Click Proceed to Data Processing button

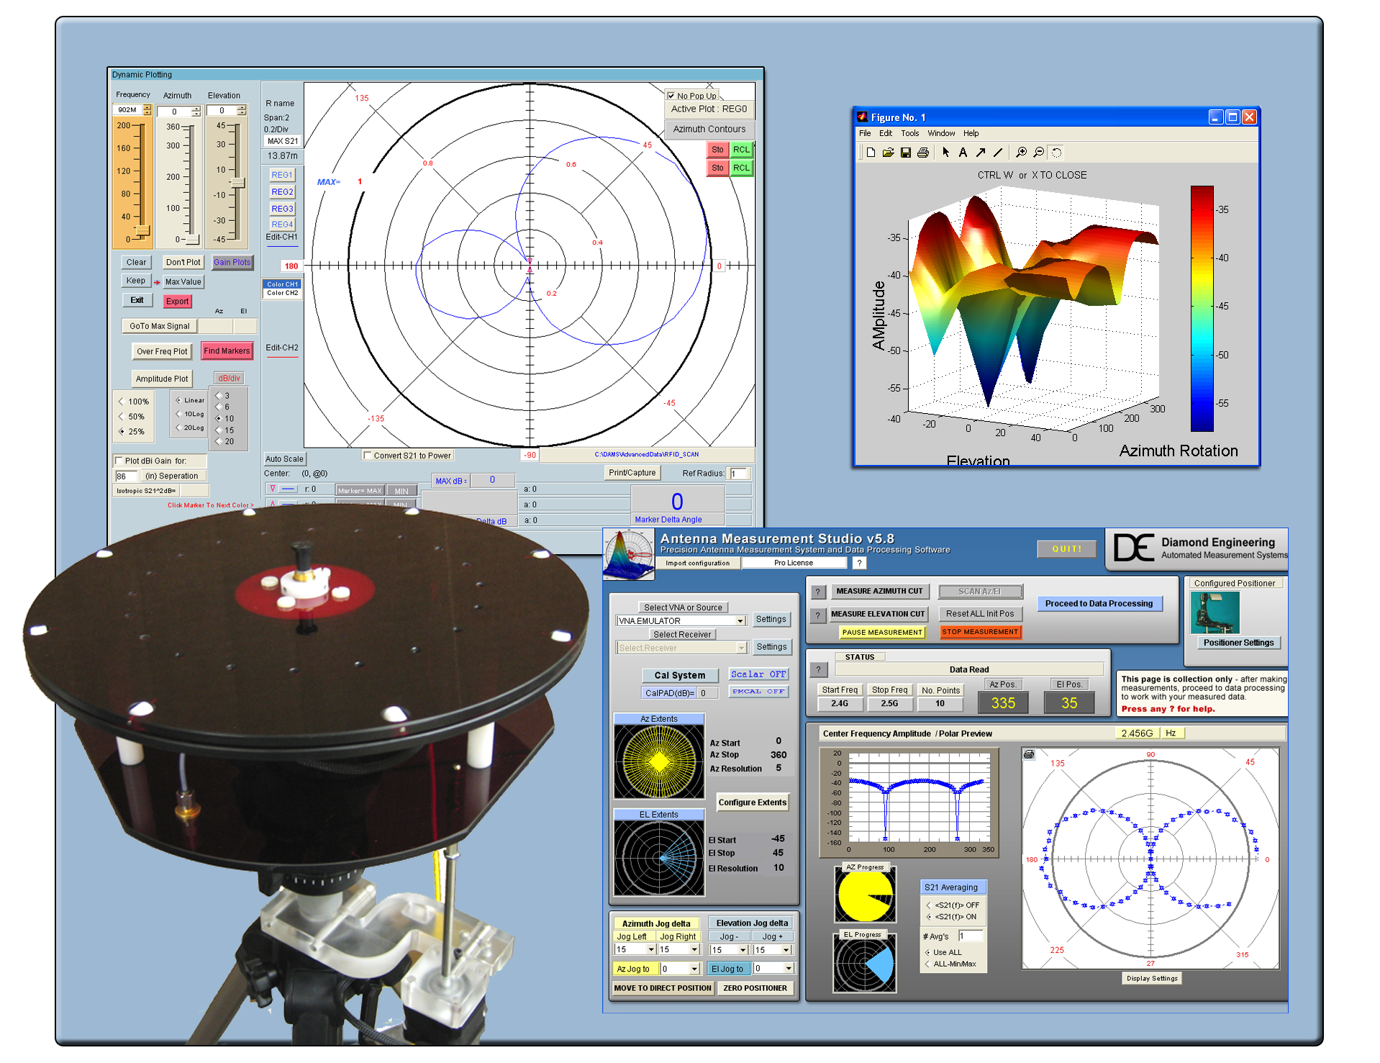(x=1099, y=604)
